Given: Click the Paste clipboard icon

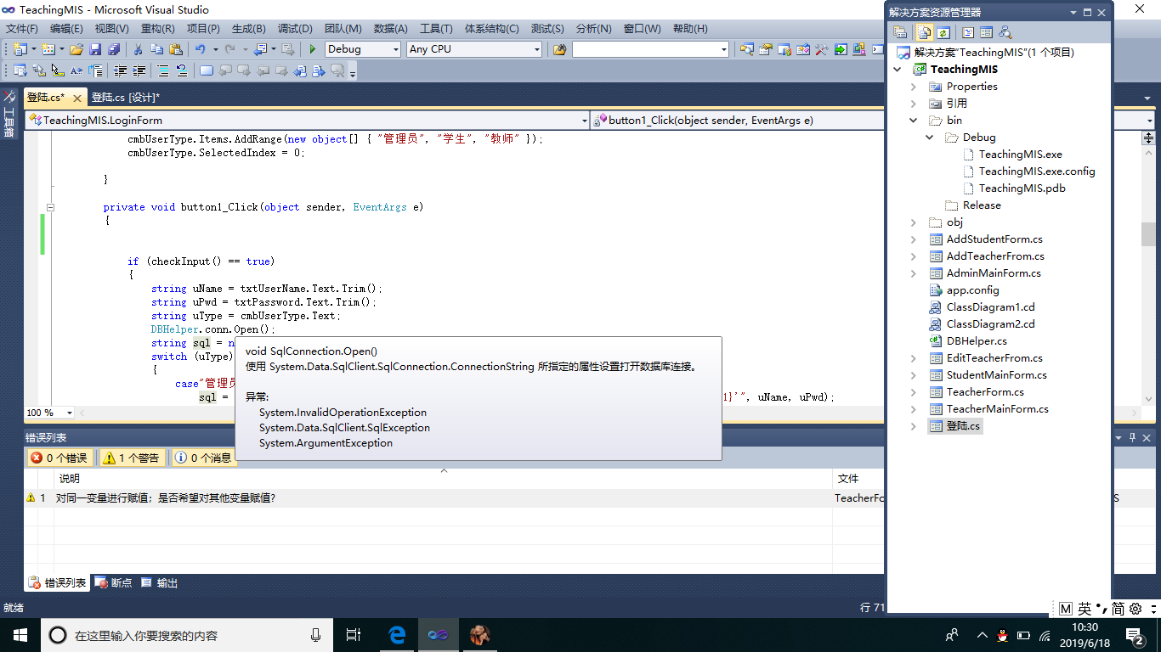Looking at the screenshot, I should 176,49.
